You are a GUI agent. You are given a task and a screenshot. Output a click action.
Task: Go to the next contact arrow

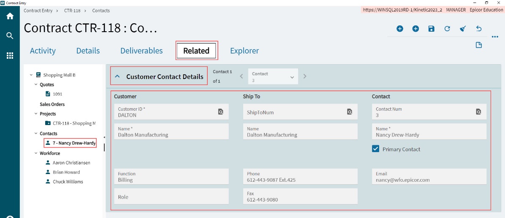pyautogui.click(x=305, y=76)
